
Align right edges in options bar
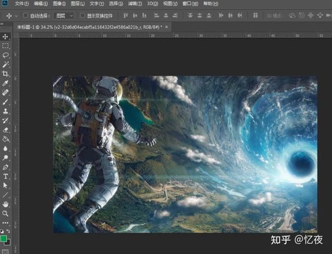pos(175,16)
